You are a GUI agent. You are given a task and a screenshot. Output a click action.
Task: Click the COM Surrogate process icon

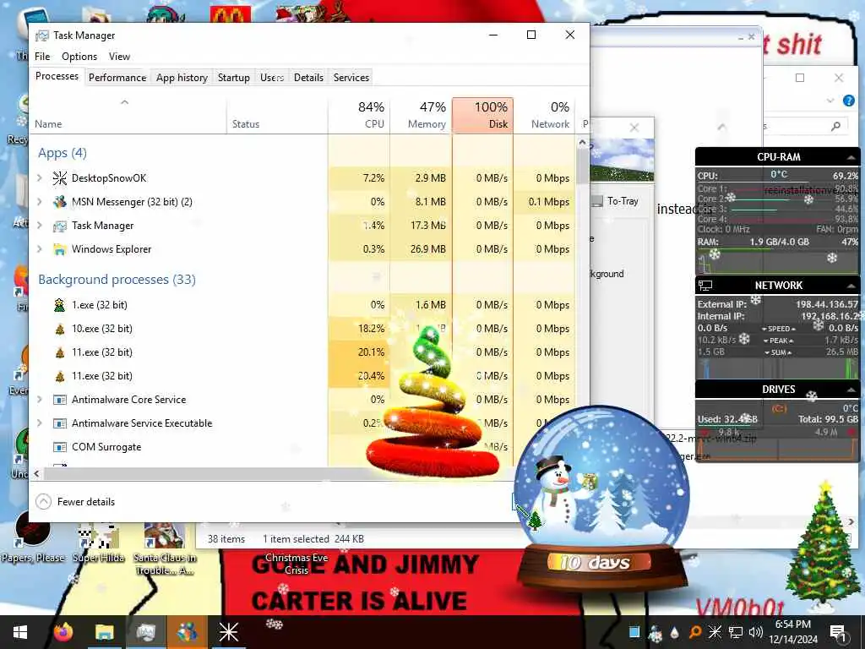(60, 446)
